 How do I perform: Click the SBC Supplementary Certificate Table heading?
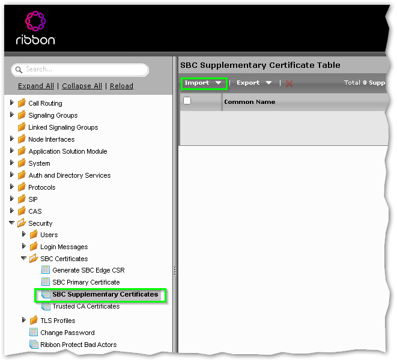tap(260, 65)
